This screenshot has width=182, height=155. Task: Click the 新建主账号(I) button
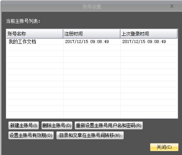coord(24,125)
